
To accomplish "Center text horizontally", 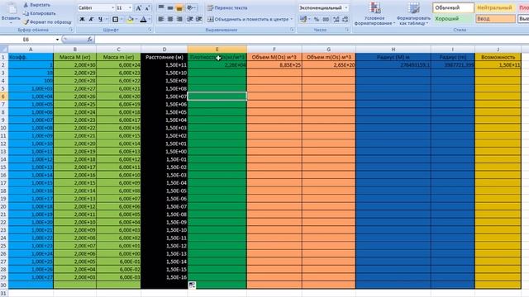I will 170,20.
